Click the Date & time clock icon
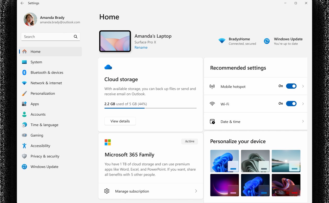329x203 pixels. 212,122
